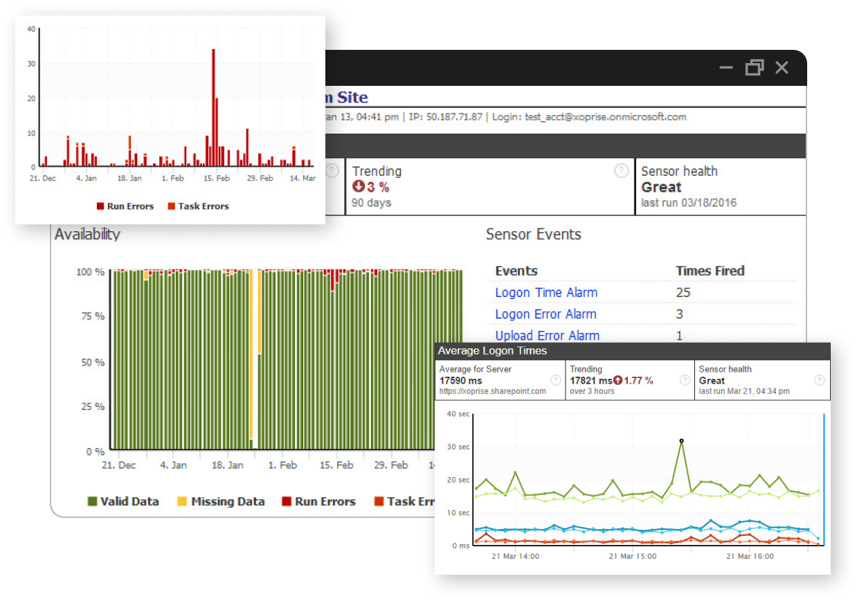The image size is (857, 601).
Task: Open the Logon Error Alarm event
Action: (x=545, y=314)
